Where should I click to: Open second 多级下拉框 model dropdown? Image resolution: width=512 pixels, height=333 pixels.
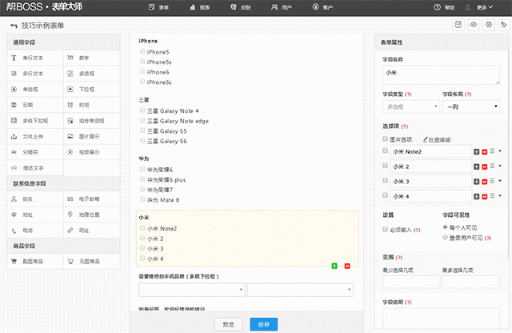pos(301,290)
